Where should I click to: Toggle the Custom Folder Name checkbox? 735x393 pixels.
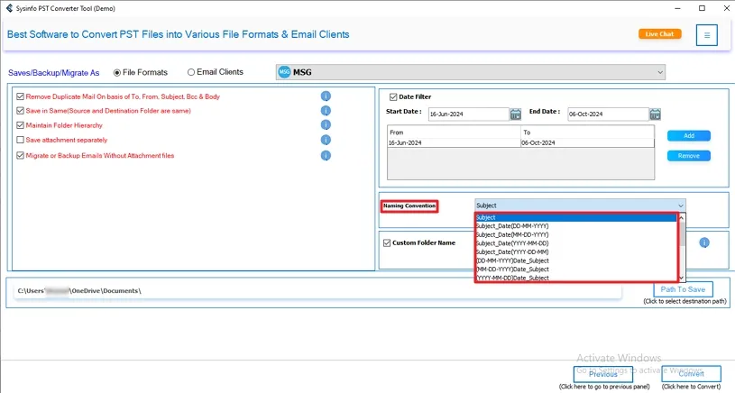(x=387, y=242)
